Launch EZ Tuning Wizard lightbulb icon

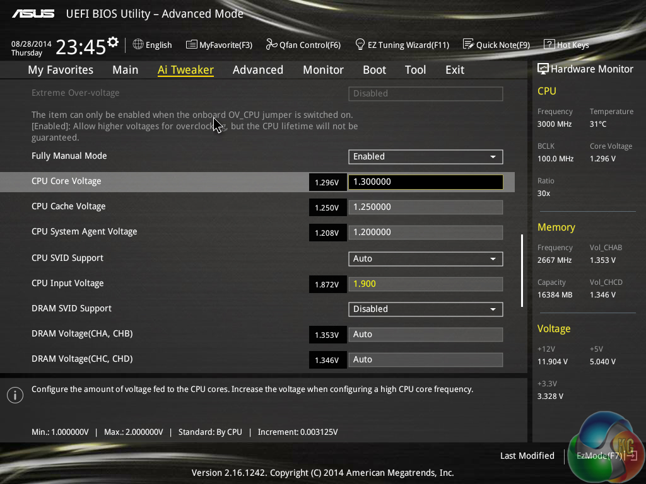pos(360,45)
